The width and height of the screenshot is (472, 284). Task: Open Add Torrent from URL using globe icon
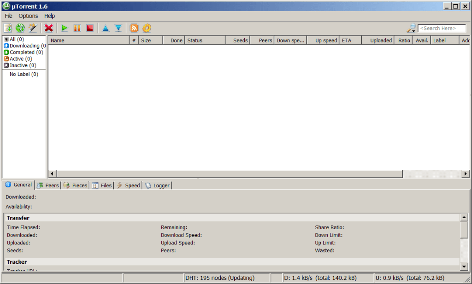[x=20, y=28]
